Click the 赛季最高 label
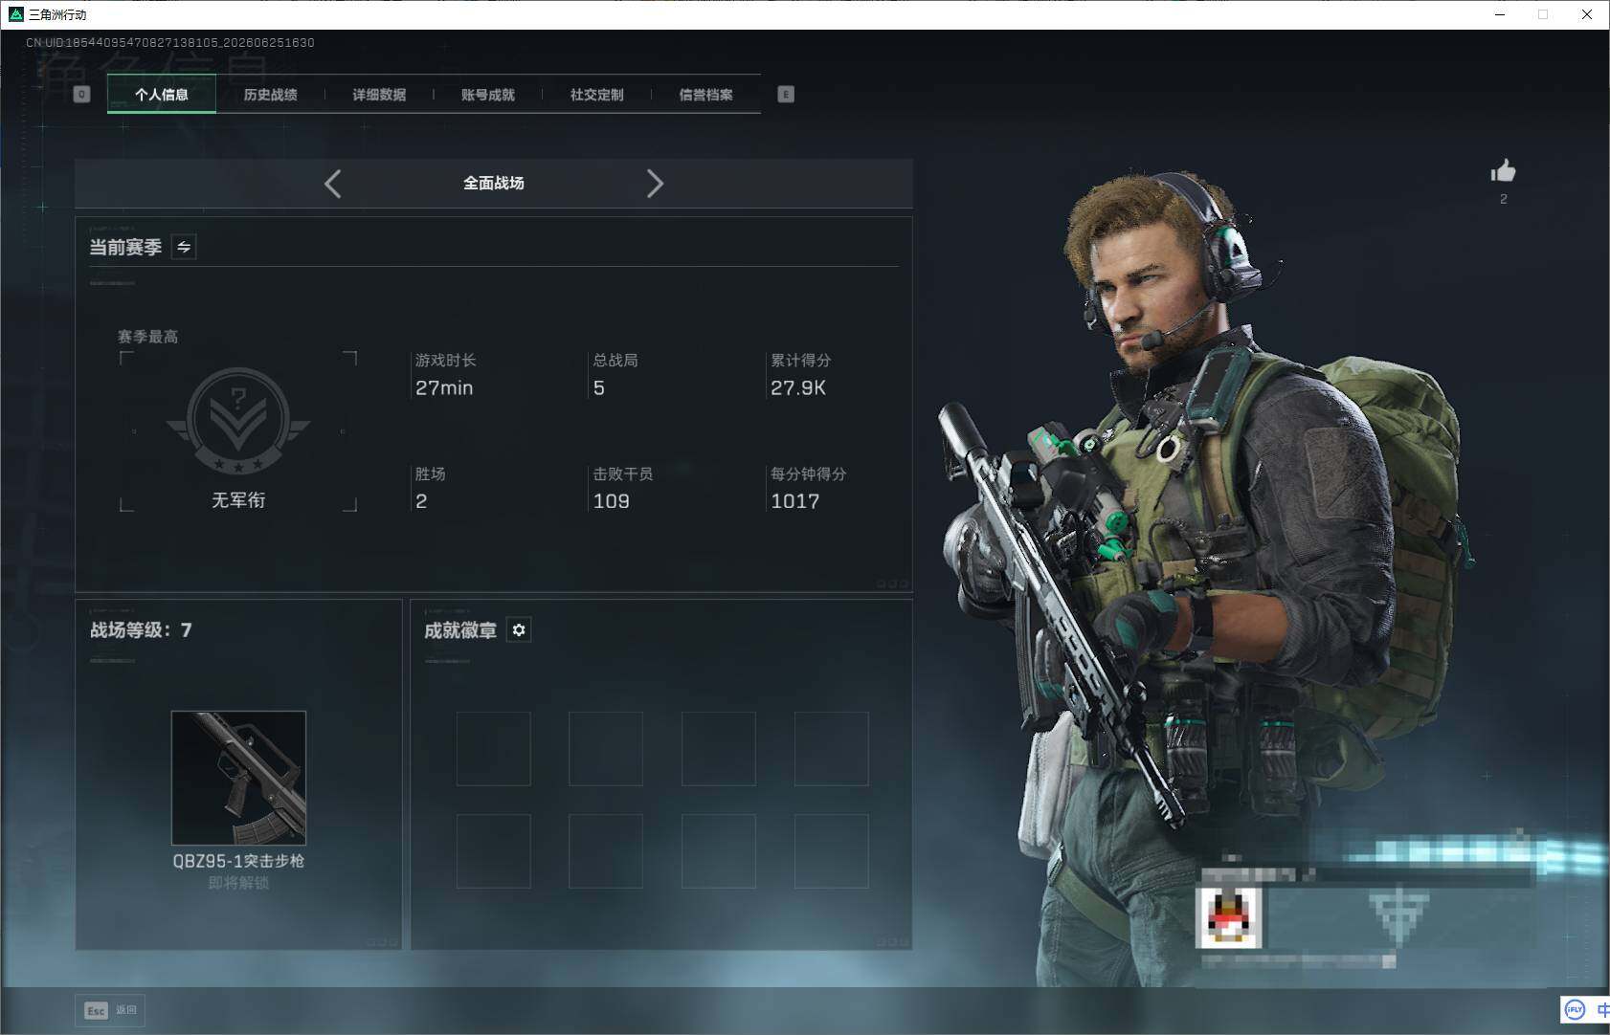1610x1035 pixels. (x=147, y=337)
